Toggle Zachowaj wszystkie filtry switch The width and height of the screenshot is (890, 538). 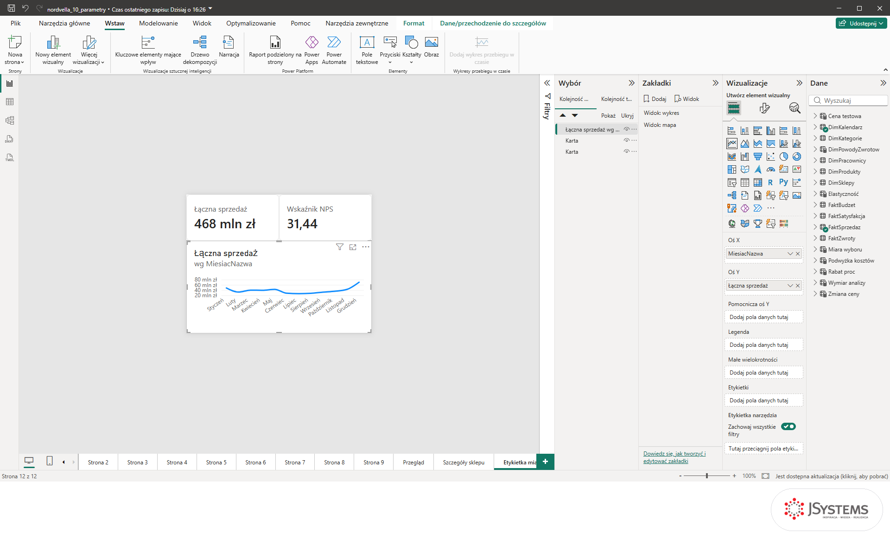coord(788,426)
